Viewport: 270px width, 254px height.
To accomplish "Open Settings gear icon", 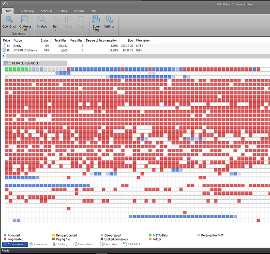I will pos(109,19).
